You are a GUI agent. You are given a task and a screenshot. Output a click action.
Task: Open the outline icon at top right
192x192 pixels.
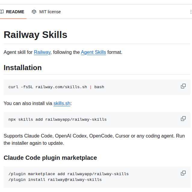coord(191,12)
